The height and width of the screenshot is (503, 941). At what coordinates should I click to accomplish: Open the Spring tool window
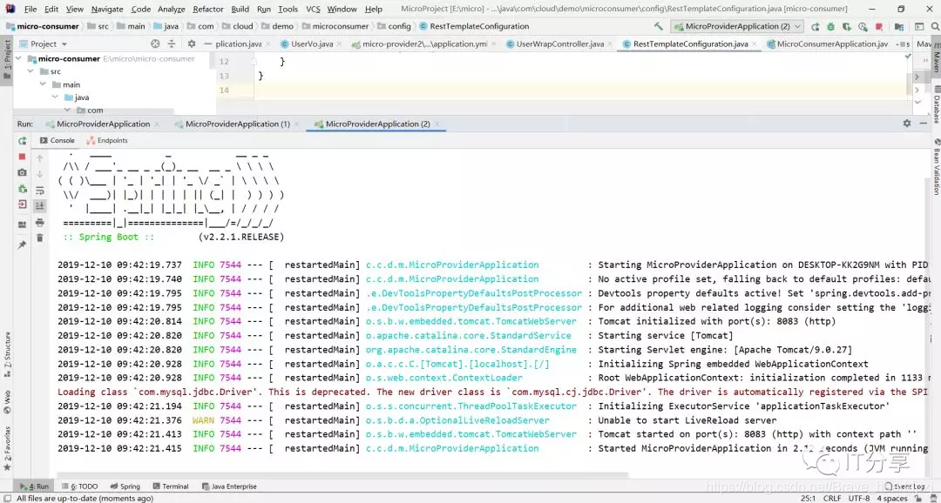click(x=125, y=486)
